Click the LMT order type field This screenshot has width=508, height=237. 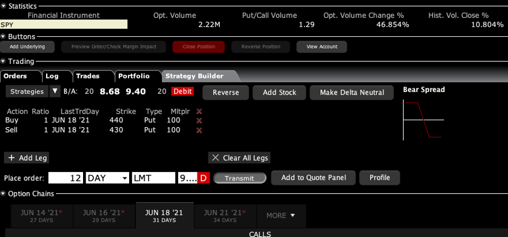(x=154, y=178)
